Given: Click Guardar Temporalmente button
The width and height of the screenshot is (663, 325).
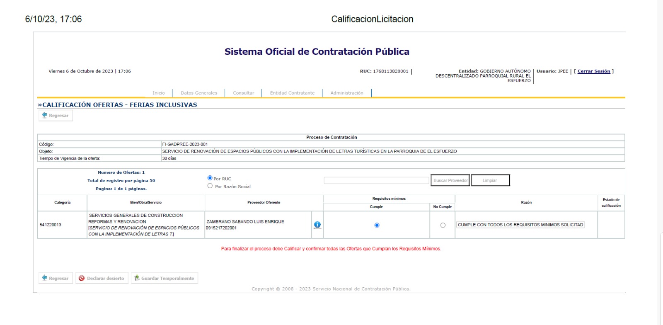Looking at the screenshot, I should click(x=164, y=278).
